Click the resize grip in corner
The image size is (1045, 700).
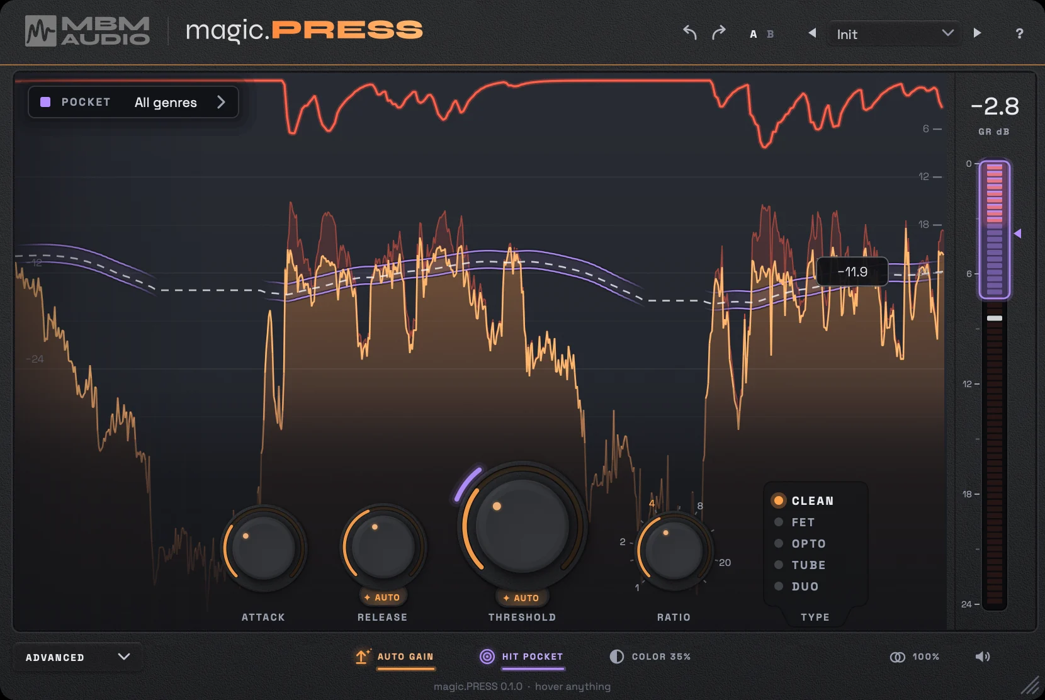tap(1031, 685)
